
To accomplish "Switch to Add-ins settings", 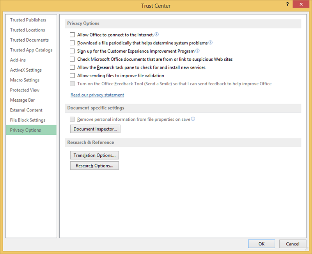I will pos(31,60).
